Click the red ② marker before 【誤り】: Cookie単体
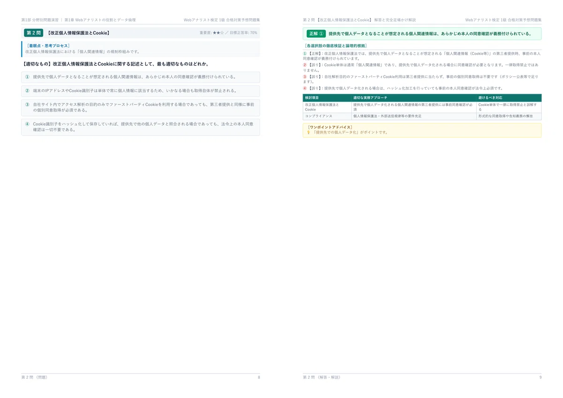The width and height of the screenshot is (563, 398). coord(305,65)
